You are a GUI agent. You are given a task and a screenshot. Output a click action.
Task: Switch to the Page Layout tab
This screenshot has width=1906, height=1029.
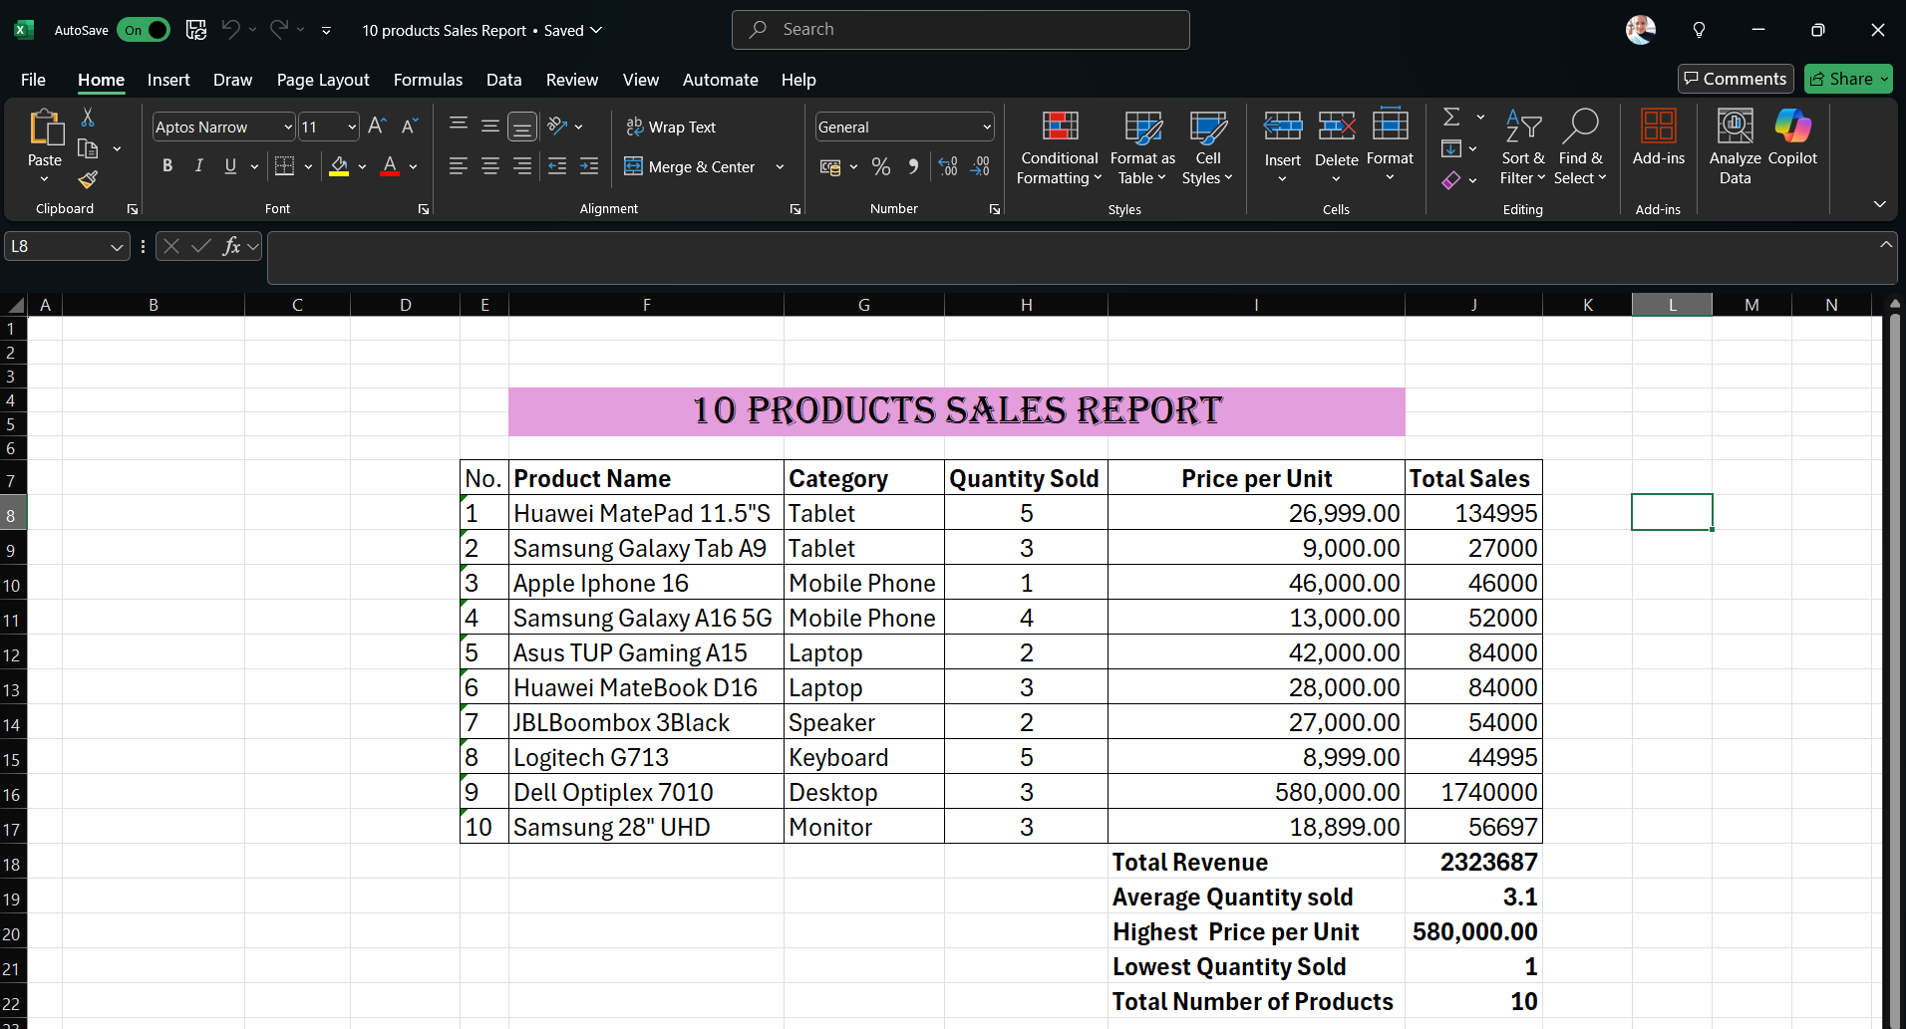[323, 80]
